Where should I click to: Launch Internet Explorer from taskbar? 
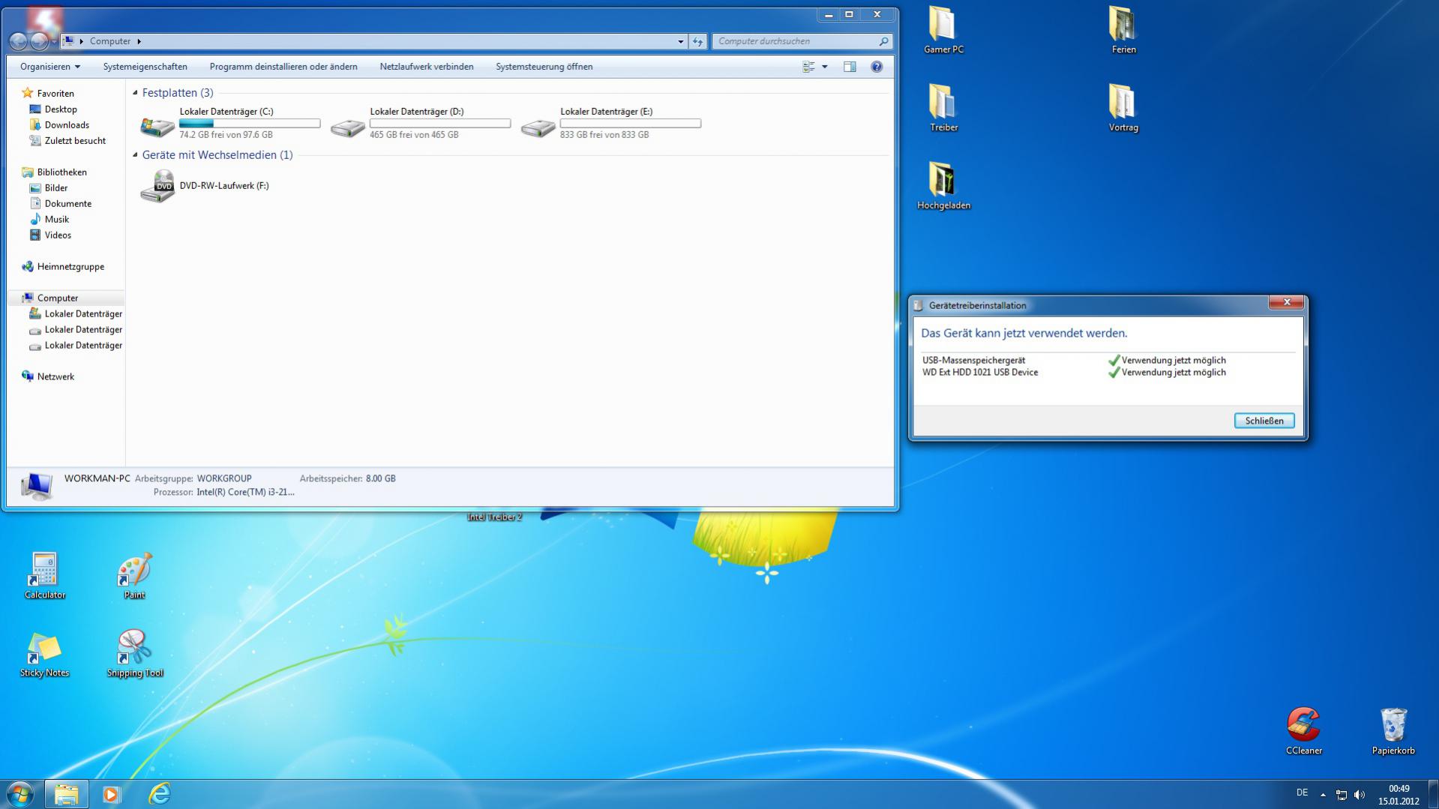tap(160, 794)
